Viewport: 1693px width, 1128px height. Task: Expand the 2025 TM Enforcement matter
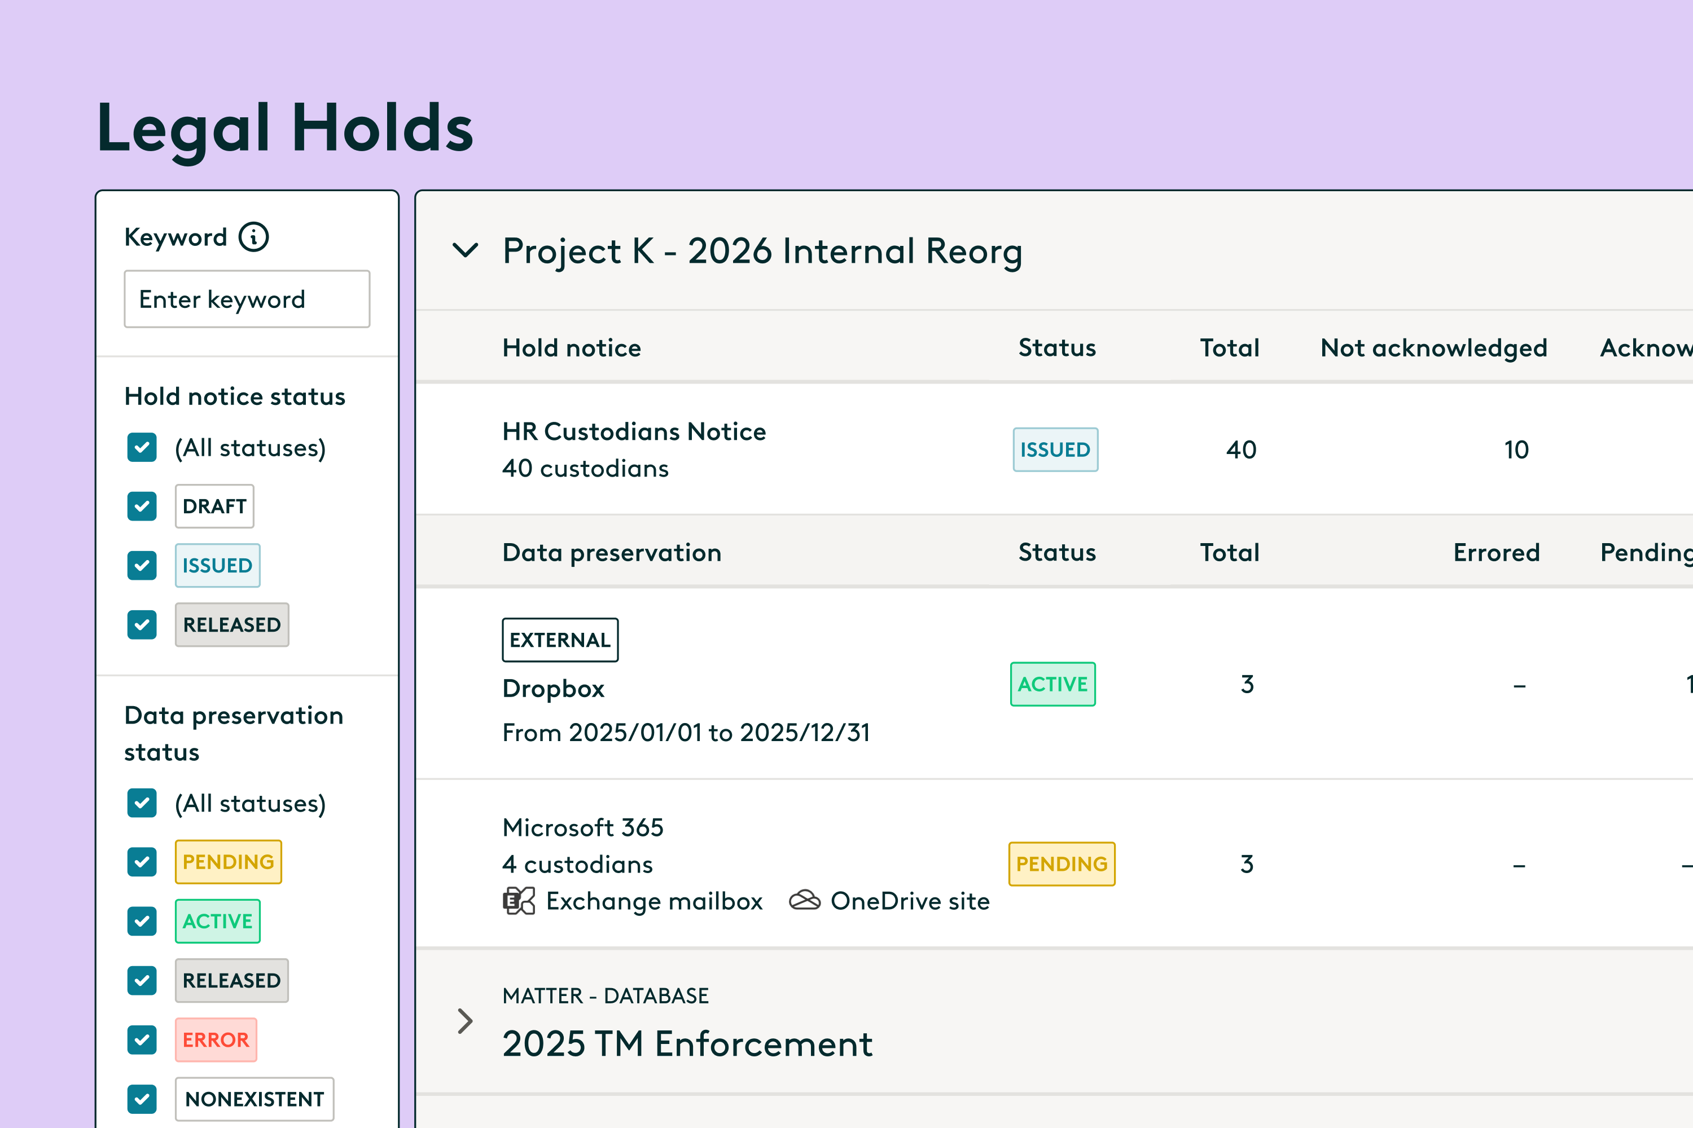point(465,1021)
